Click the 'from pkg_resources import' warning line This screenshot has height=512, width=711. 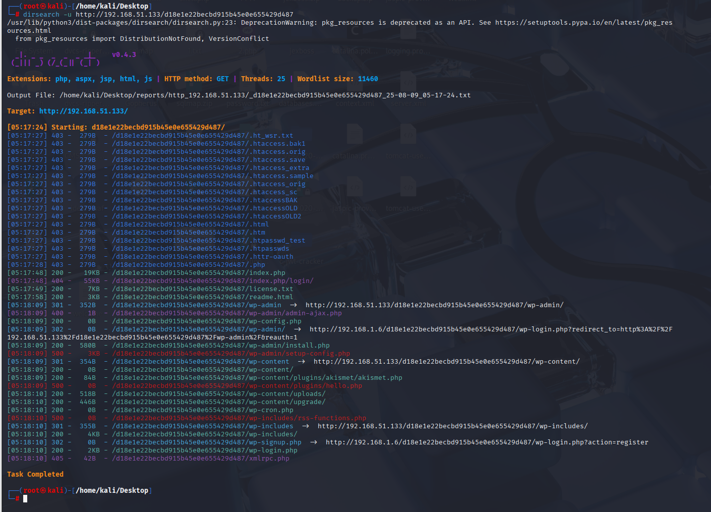pos(142,38)
